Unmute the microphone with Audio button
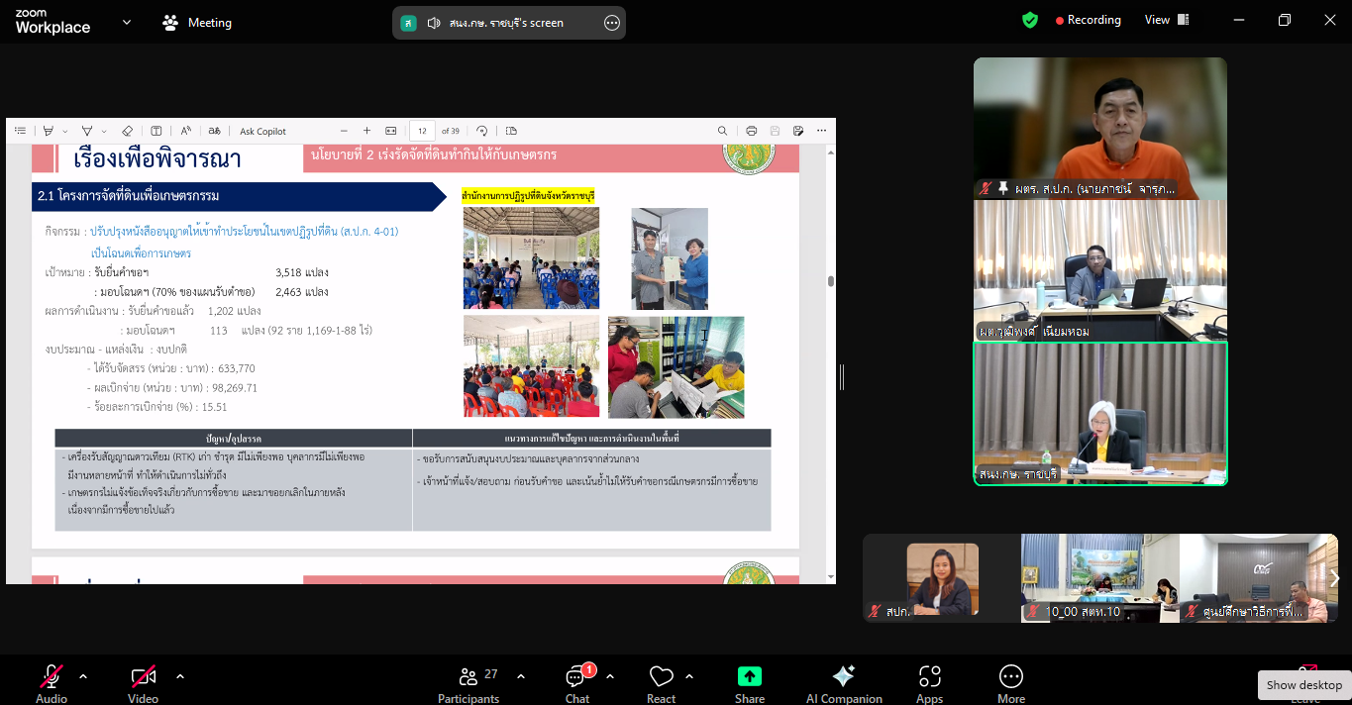1352x705 pixels. click(52, 683)
